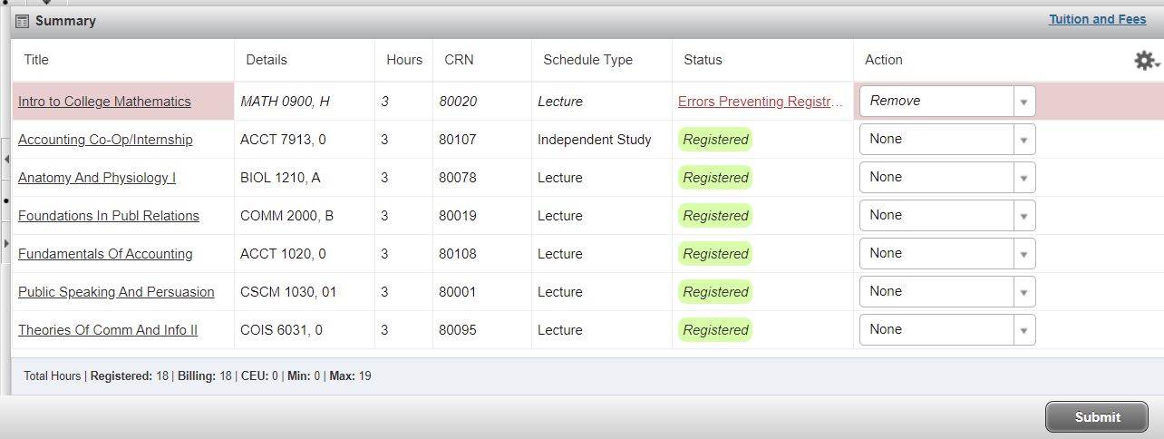
Task: Open the Tuition and Fees link
Action: tap(1097, 19)
